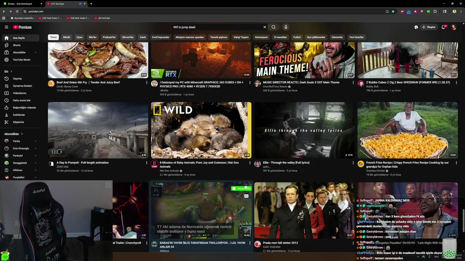
Task: Click the AI sparkle icon beside Oluştur
Action: point(416,27)
